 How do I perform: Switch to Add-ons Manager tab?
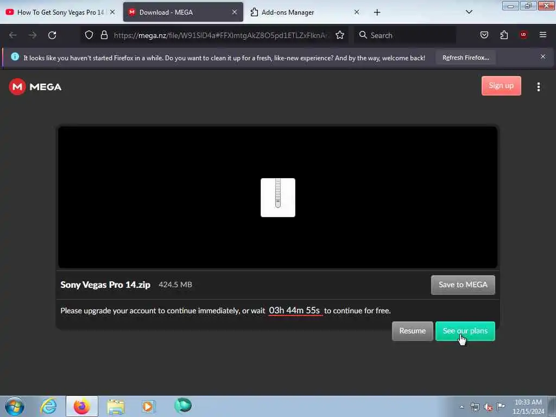pyautogui.click(x=305, y=12)
